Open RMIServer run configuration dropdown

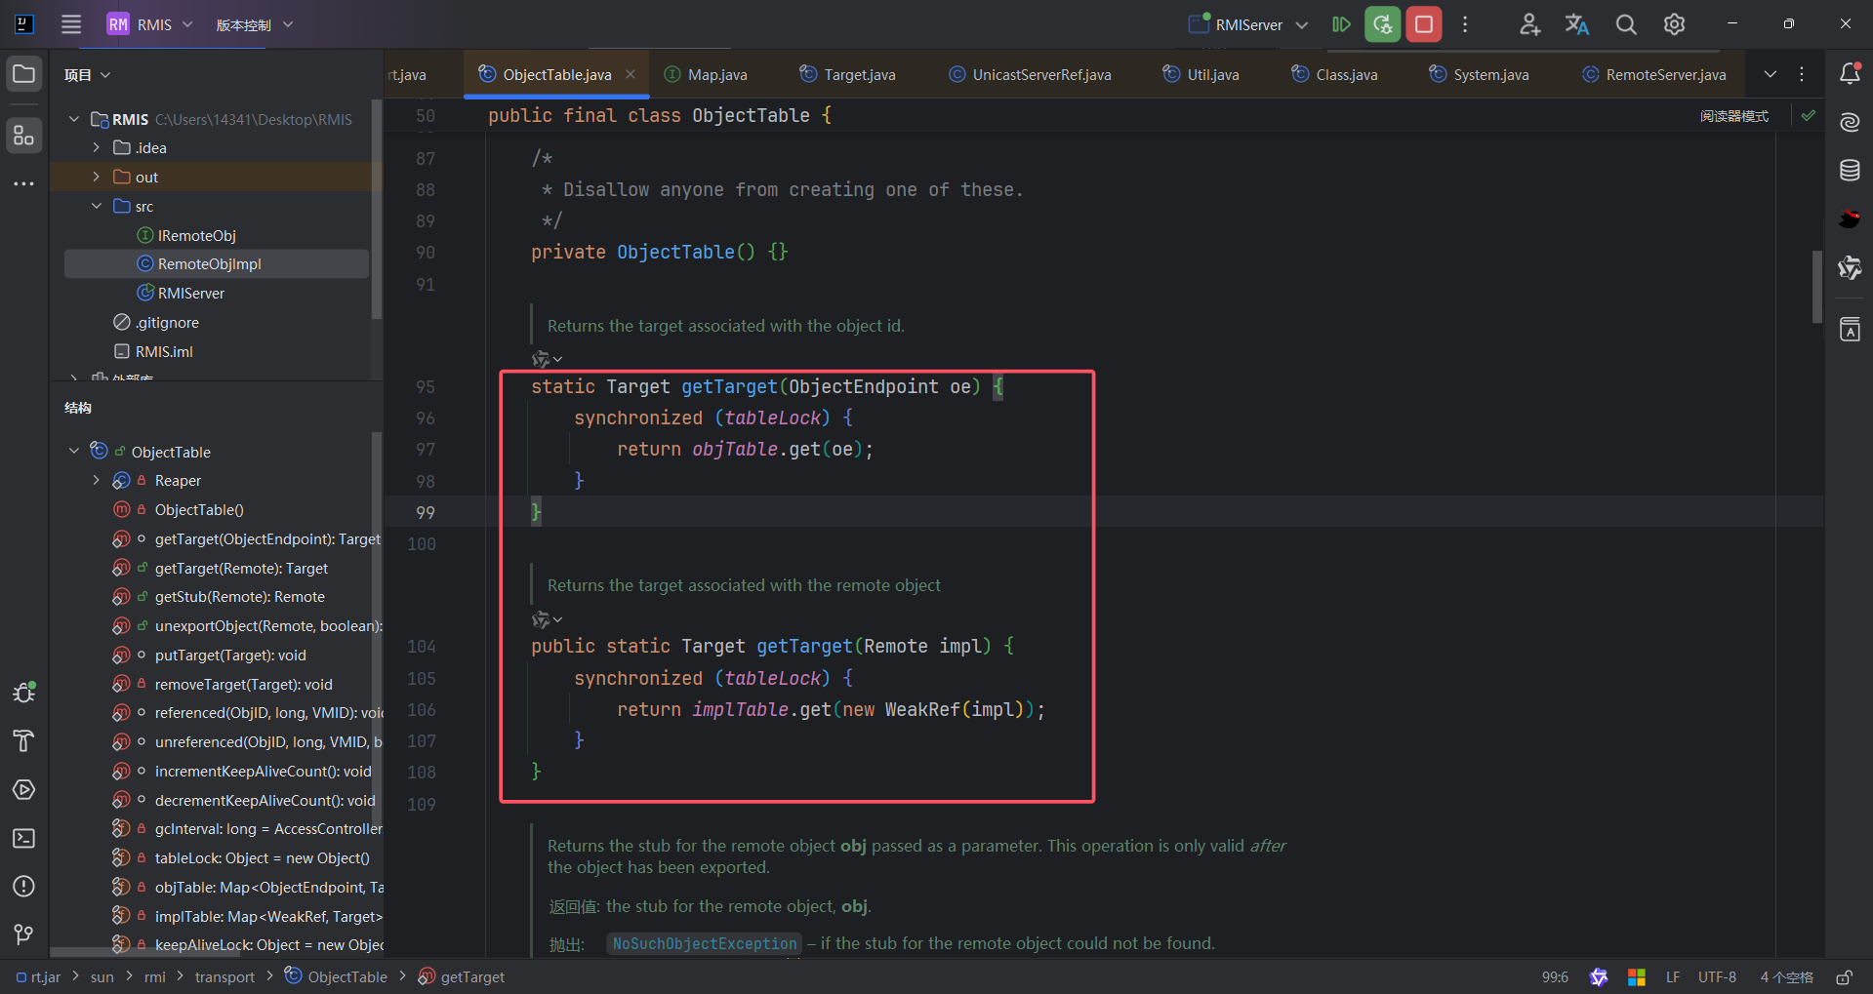(x=1248, y=24)
